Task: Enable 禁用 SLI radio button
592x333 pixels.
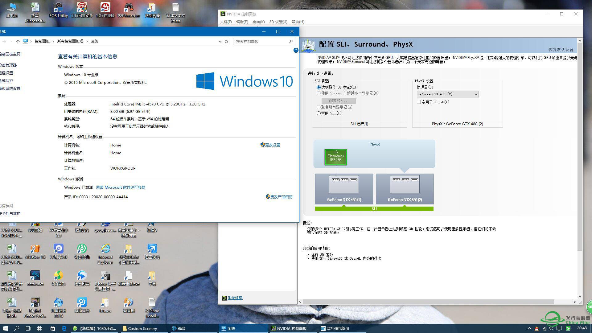Action: coord(319,113)
